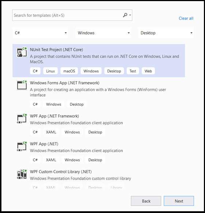Click the Web tag on NUnit project
Screen dimensions: 205x213
tap(148, 71)
